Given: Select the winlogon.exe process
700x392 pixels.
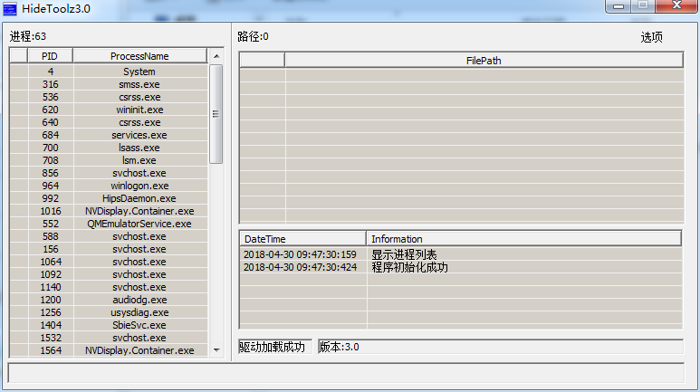Looking at the screenshot, I should pos(139,186).
